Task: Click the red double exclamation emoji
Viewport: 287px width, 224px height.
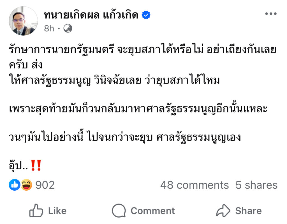Action: click(36, 165)
